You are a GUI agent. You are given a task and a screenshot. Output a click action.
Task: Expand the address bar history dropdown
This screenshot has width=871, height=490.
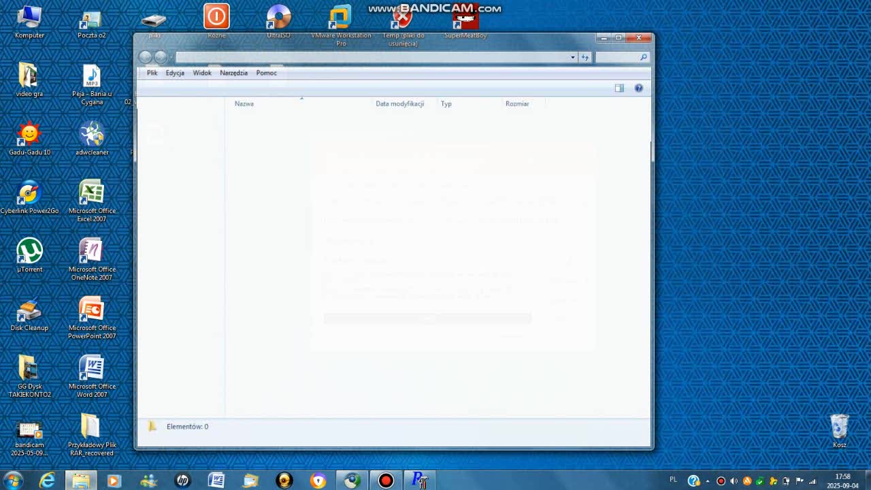click(x=572, y=58)
